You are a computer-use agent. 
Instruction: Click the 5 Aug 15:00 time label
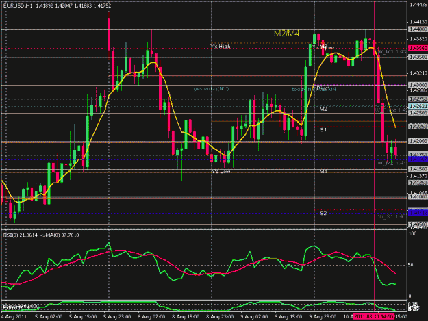pos(83,317)
